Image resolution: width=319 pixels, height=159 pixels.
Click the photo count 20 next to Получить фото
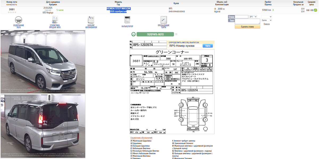[x=176, y=34]
